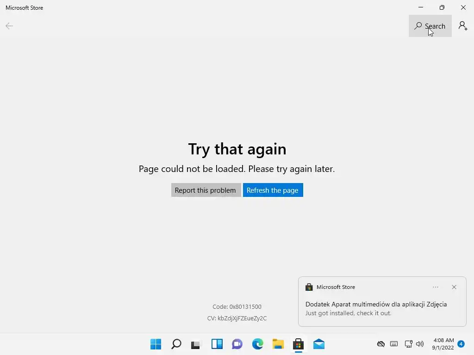Minimize the Microsoft Store window

(x=421, y=7)
